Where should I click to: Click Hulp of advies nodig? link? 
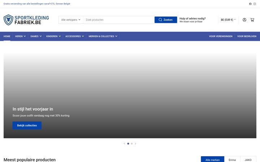pyautogui.click(x=192, y=18)
